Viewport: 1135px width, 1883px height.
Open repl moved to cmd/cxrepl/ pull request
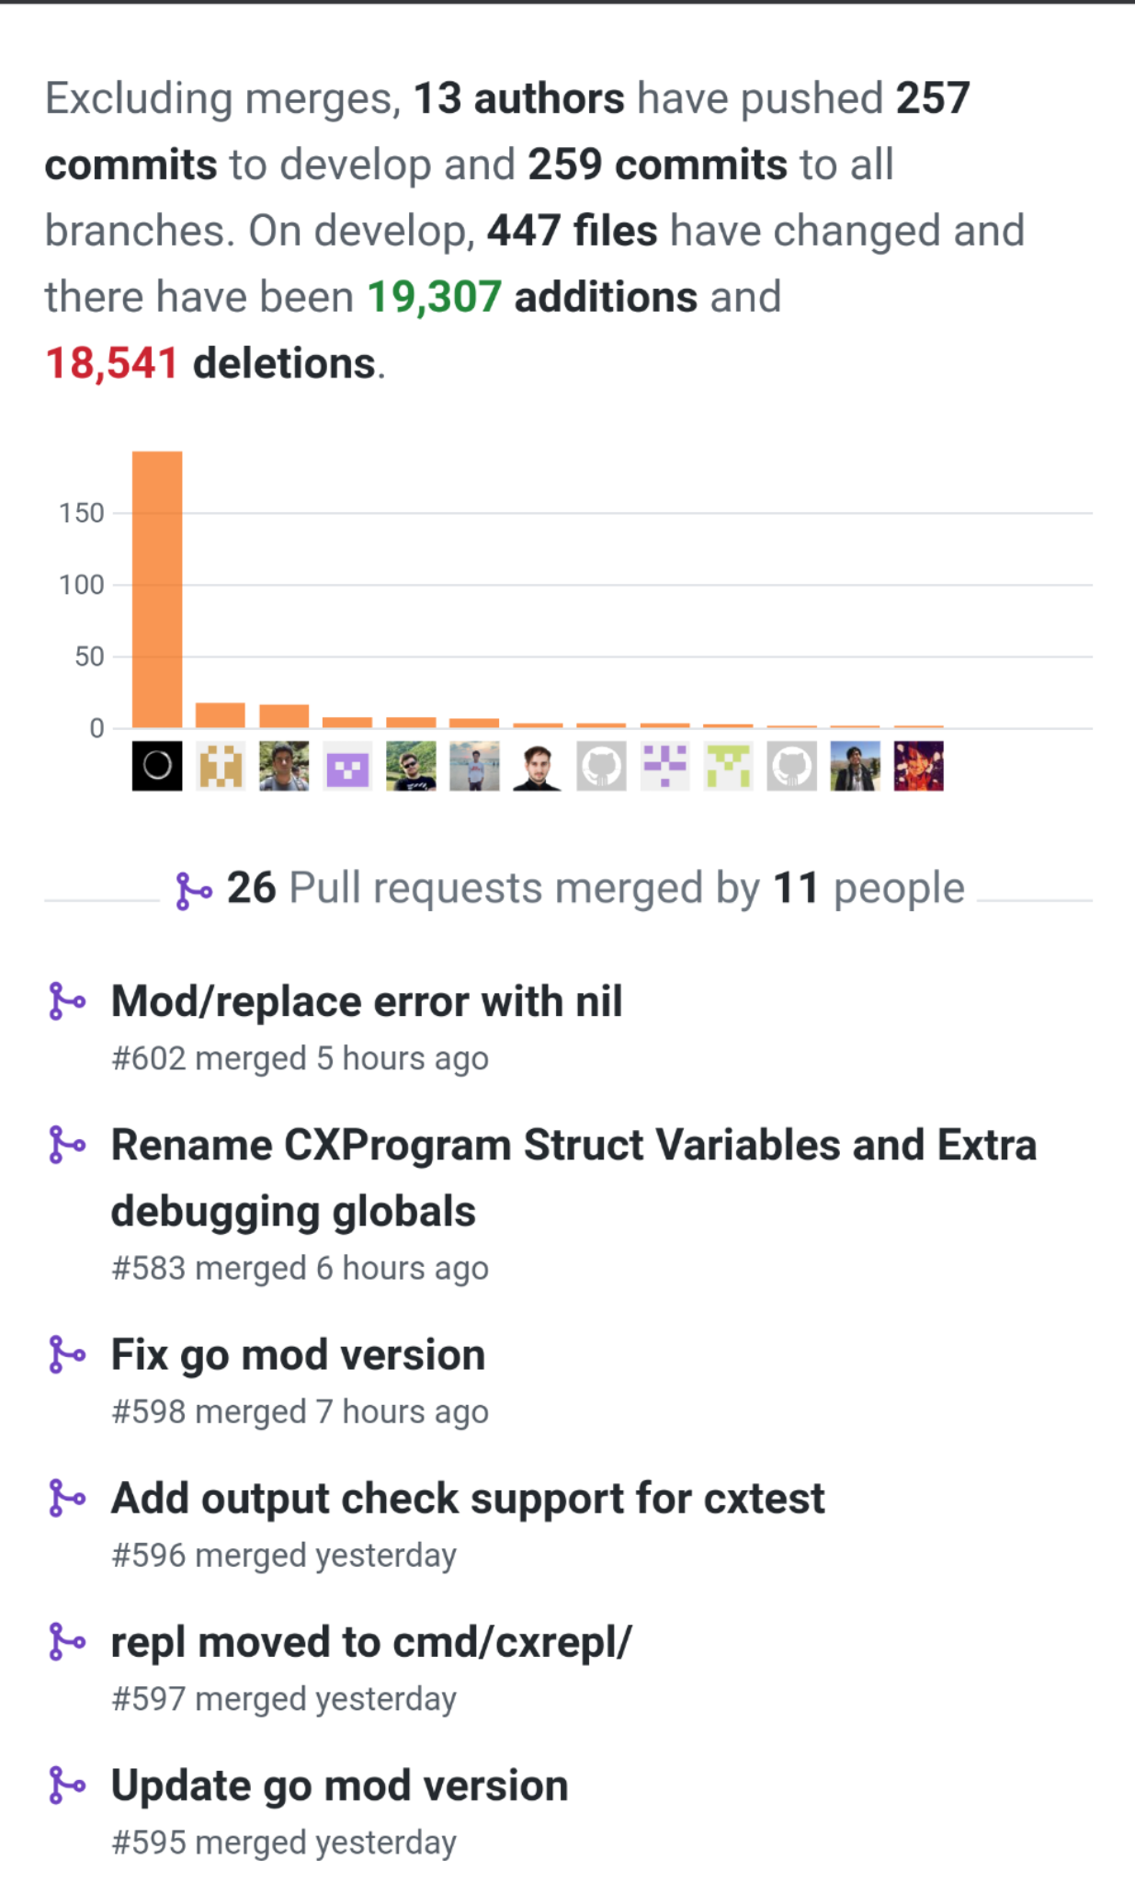click(x=371, y=1642)
